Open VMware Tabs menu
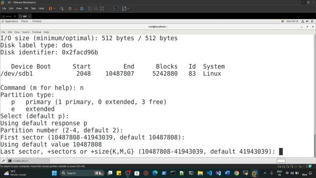316x178 pixels. [x=34, y=8]
